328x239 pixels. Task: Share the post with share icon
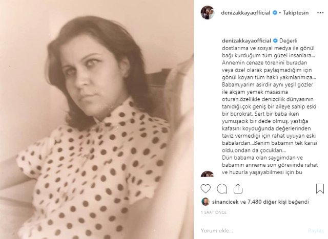tap(238, 189)
